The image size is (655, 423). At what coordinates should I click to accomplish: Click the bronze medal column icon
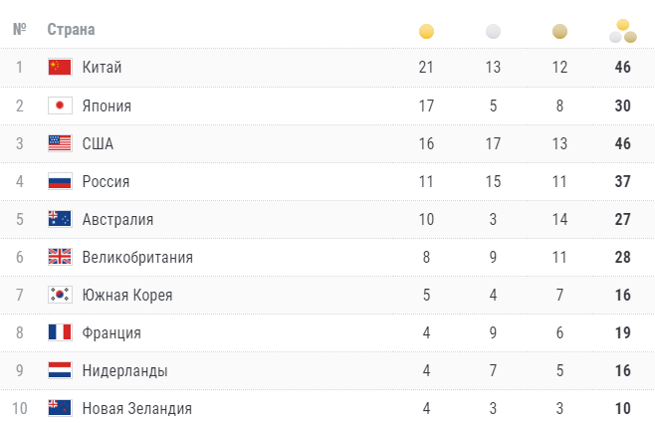(x=559, y=31)
